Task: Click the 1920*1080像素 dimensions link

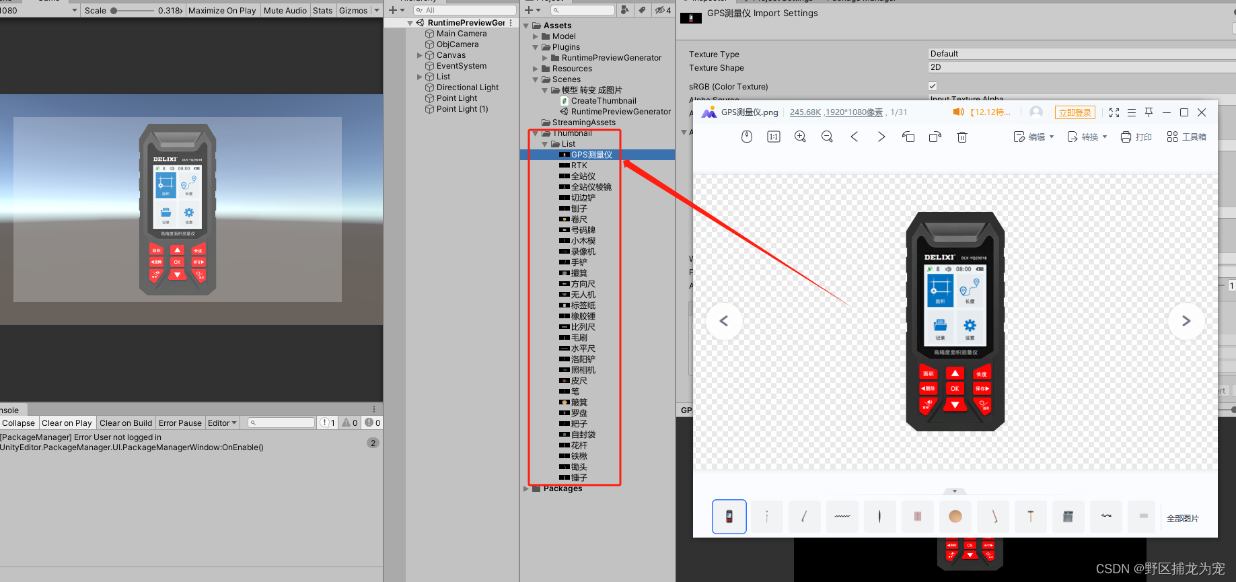Action: tap(855, 112)
